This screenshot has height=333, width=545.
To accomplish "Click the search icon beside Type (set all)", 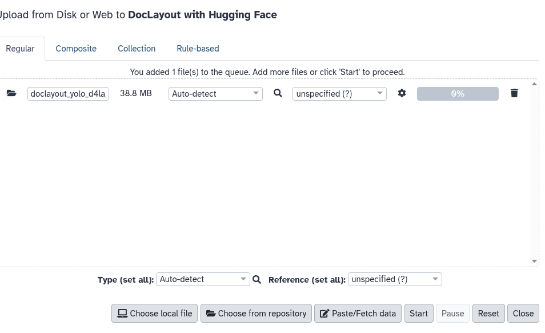I will [x=257, y=279].
